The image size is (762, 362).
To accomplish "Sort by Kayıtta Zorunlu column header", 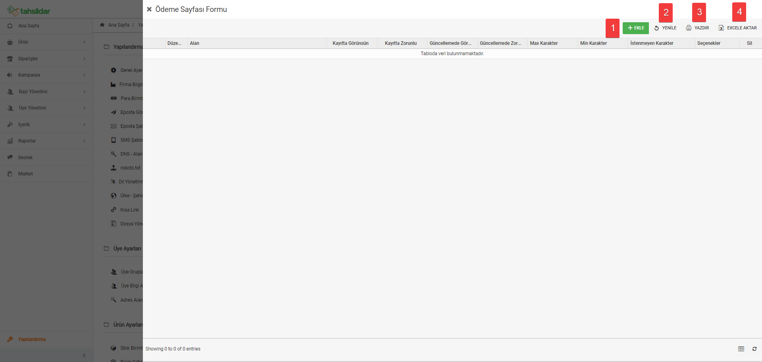I will [x=402, y=43].
